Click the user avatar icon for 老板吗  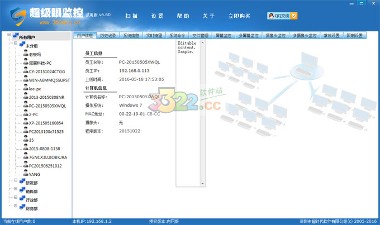click(x=26, y=53)
